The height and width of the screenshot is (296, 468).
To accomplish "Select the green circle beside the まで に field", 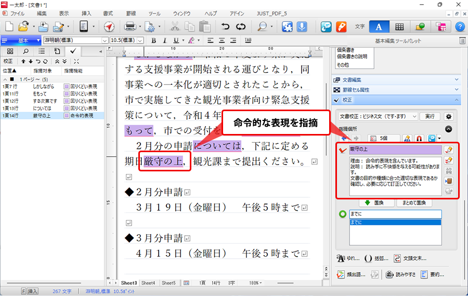I will (342, 214).
